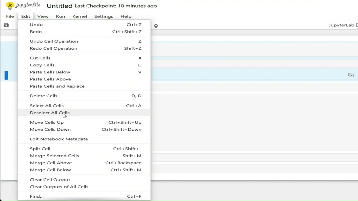Click Move Cells Down

coord(50,130)
